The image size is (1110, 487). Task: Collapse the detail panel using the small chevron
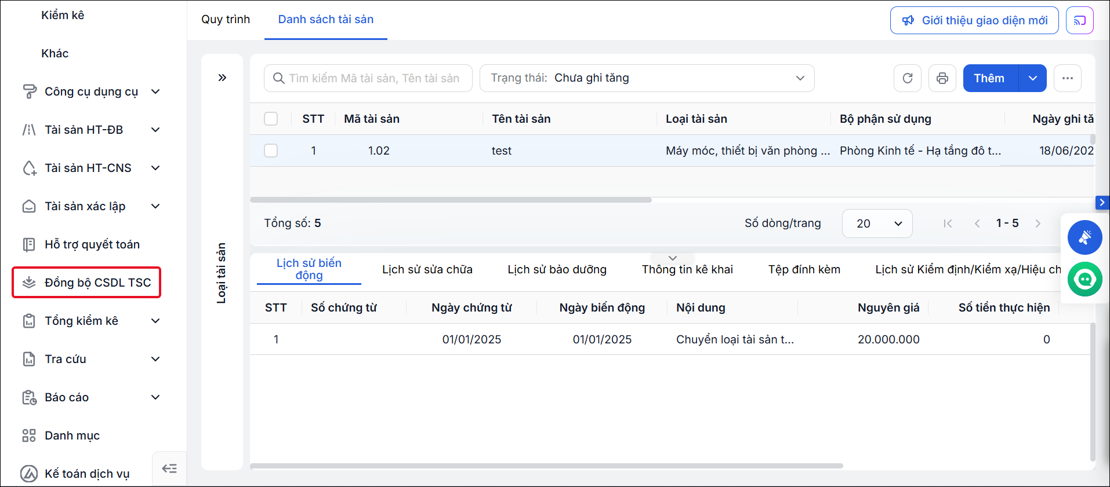click(673, 258)
